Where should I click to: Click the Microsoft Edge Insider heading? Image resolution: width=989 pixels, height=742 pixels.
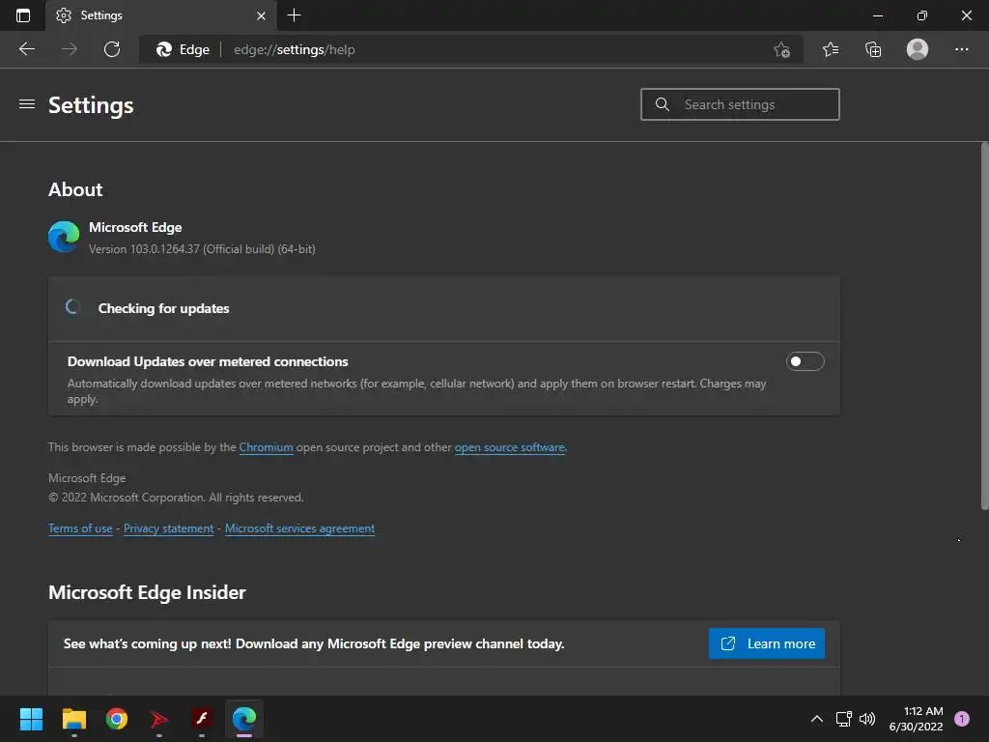147,592
